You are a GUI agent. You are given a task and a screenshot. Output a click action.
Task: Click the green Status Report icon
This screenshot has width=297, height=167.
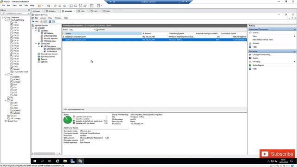250,65
